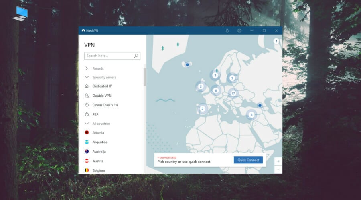The width and height of the screenshot is (361, 200).
Task: Click the Belgium flag icon
Action: pos(87,170)
